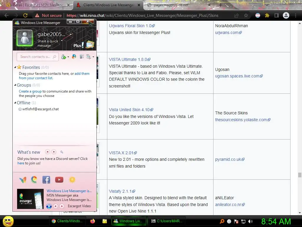The height and width of the screenshot is (227, 302).
Task: Click the user display picture avatar
Action: [25, 38]
